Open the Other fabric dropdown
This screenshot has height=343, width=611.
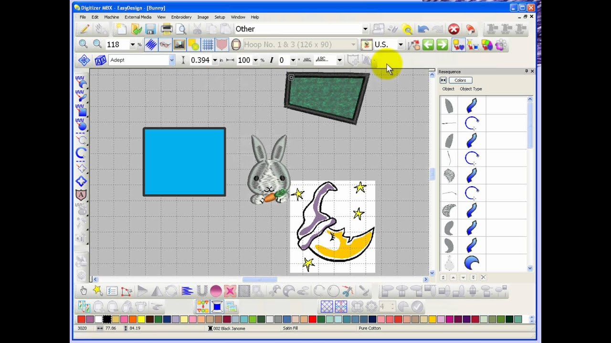pos(365,29)
